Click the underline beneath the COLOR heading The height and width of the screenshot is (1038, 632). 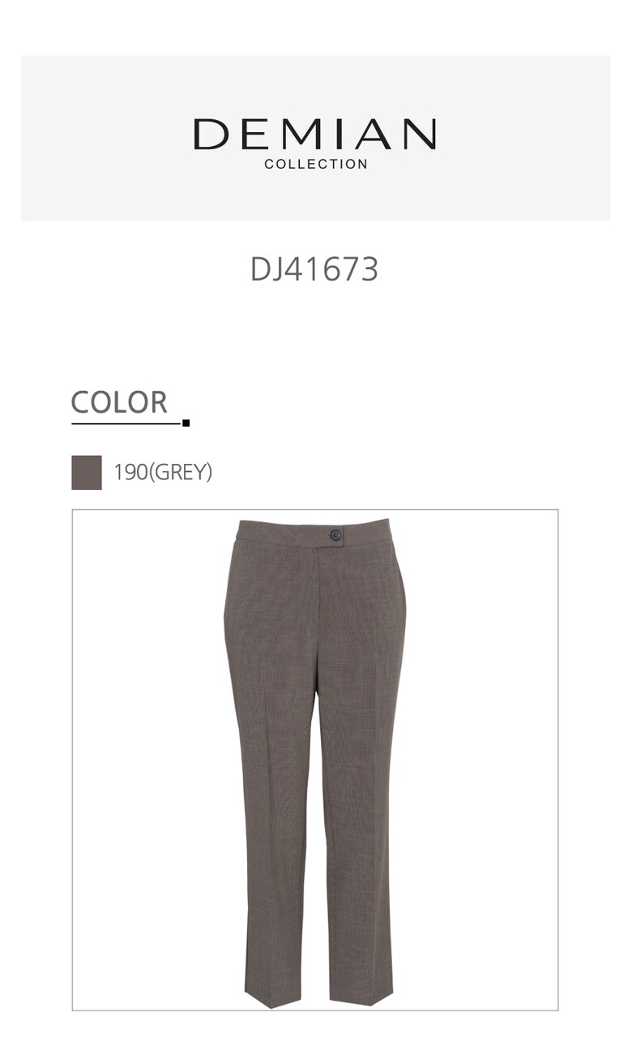[x=126, y=423]
